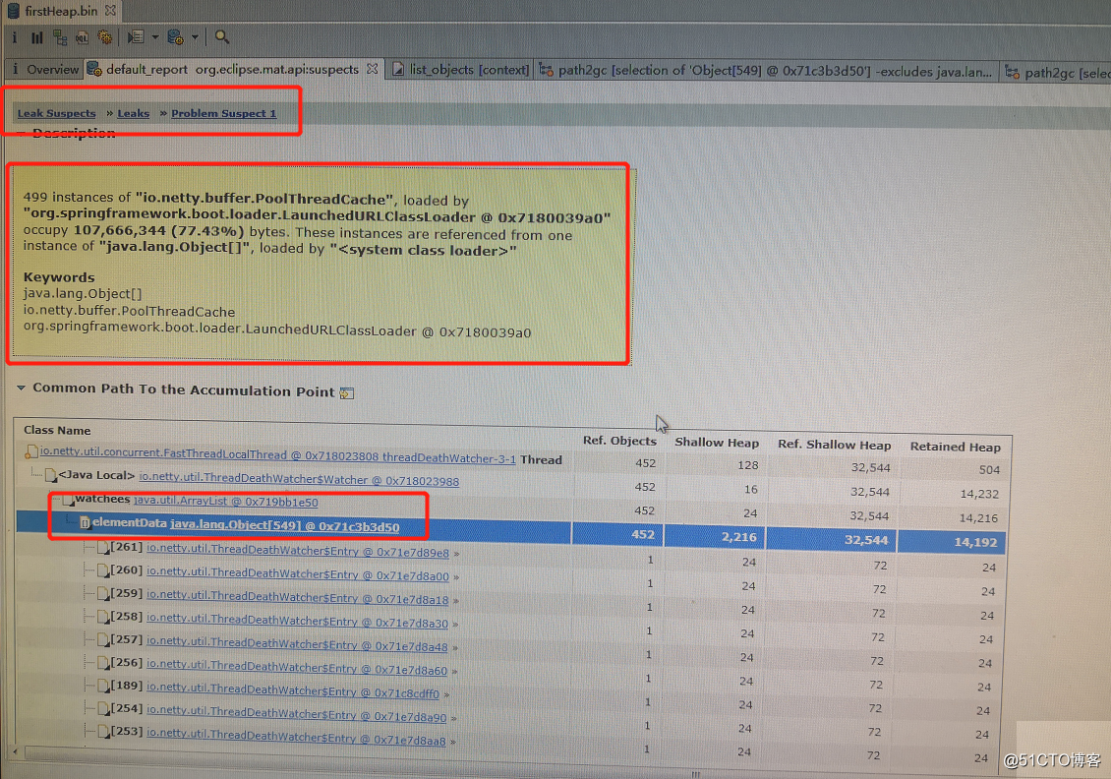Run Expert System Test reports icon

point(136,36)
